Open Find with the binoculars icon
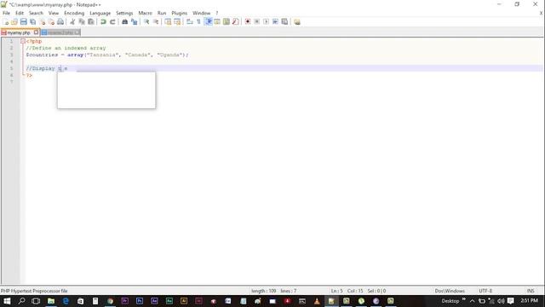The image size is (545, 307). click(124, 21)
